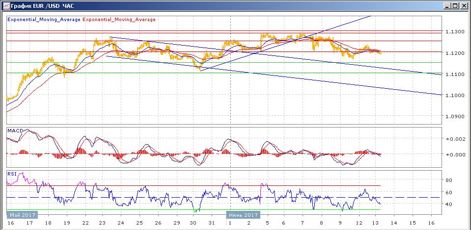The height and width of the screenshot is (230, 471).
Task: Click date 12 on the time axis
Action: 359,223
